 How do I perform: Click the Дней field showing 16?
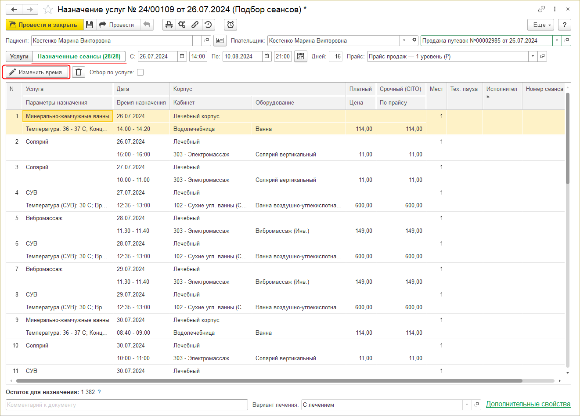335,56
